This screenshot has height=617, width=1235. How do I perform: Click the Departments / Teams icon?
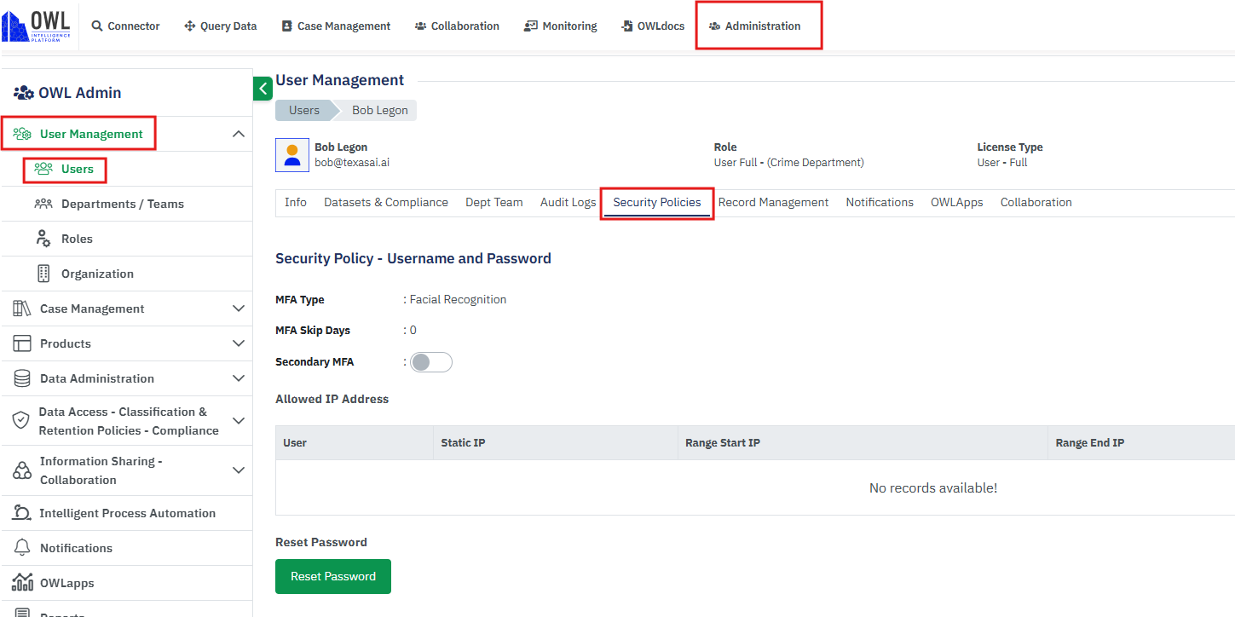click(x=43, y=204)
